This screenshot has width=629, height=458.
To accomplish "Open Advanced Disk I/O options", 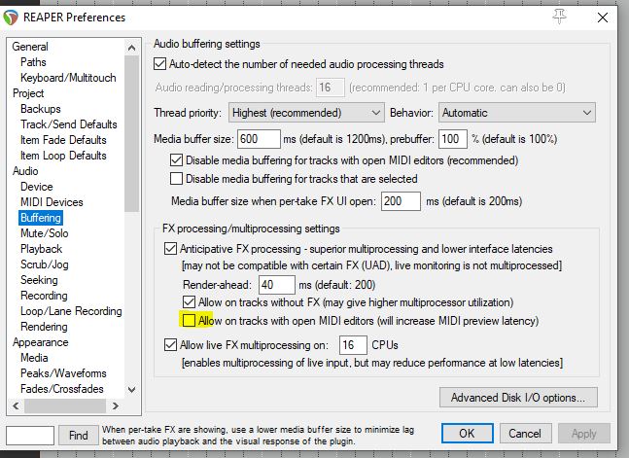I will pos(518,398).
